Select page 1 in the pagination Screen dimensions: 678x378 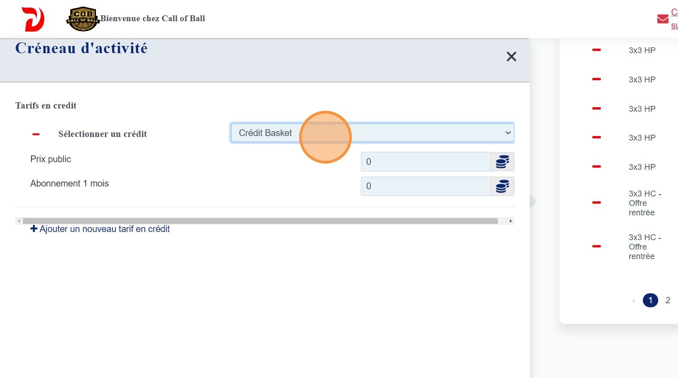pyautogui.click(x=650, y=300)
